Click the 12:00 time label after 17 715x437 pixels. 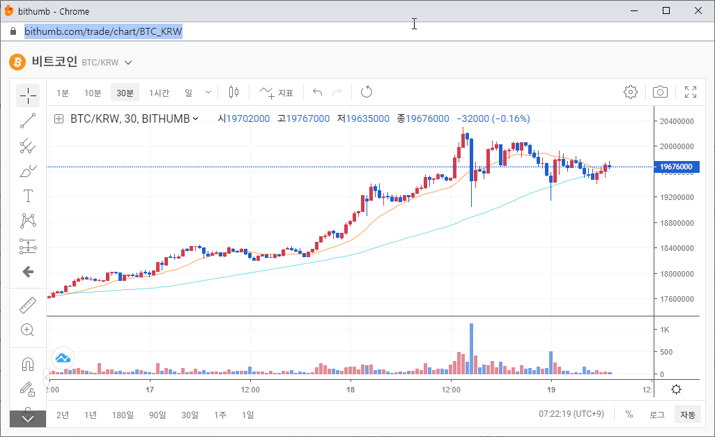(x=250, y=390)
